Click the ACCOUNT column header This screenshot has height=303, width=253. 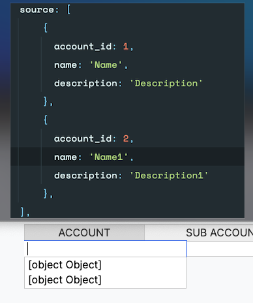click(x=84, y=232)
